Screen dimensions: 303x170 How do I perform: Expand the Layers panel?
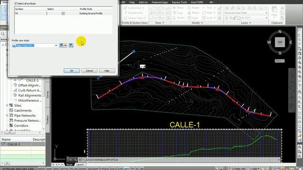point(246,23)
